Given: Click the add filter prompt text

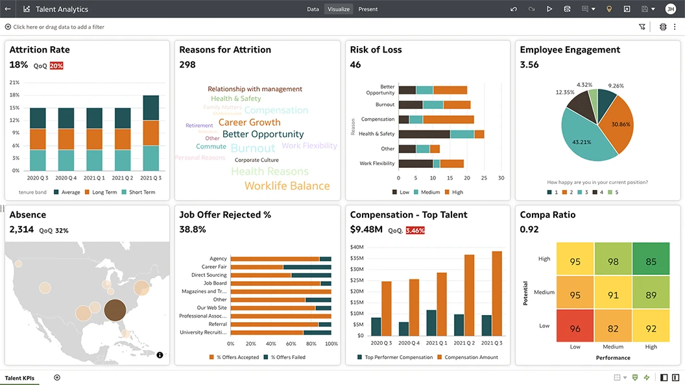Looking at the screenshot, I should click(x=58, y=27).
